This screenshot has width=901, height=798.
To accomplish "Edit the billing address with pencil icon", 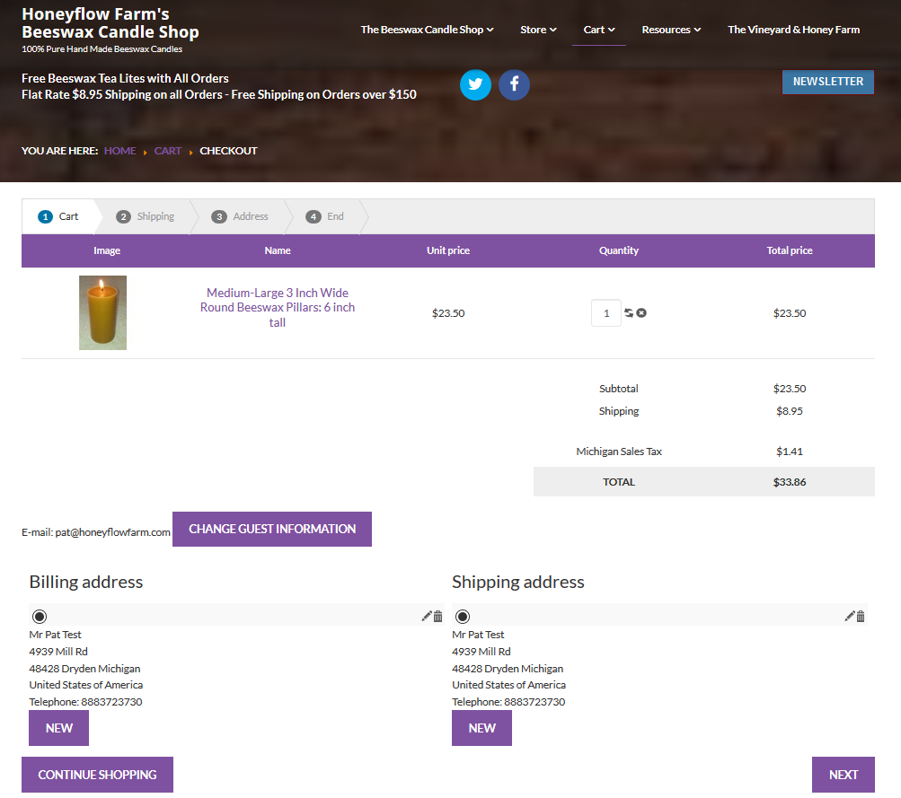I will 427,616.
